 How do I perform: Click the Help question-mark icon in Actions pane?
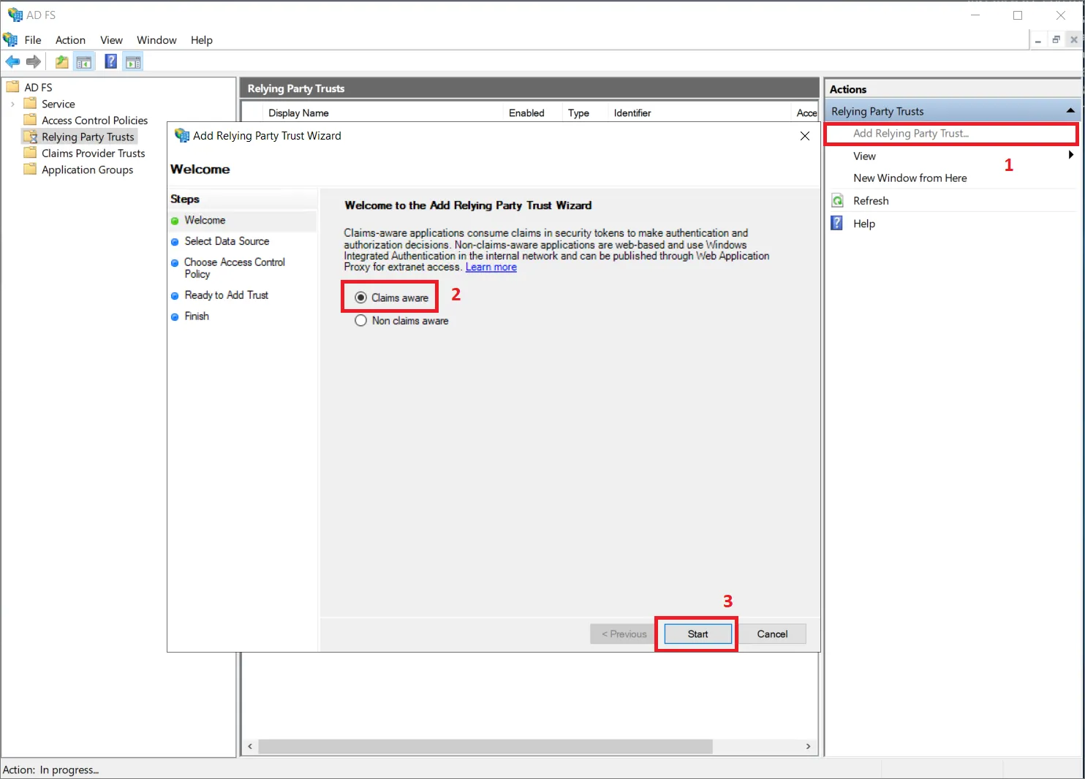tap(838, 224)
